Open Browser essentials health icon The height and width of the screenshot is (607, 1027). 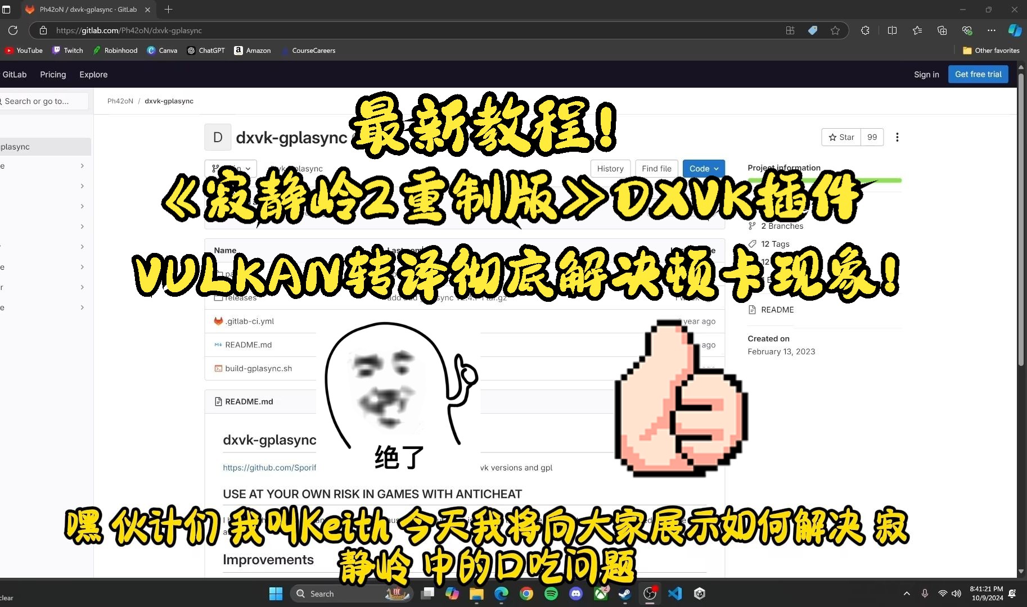968,30
